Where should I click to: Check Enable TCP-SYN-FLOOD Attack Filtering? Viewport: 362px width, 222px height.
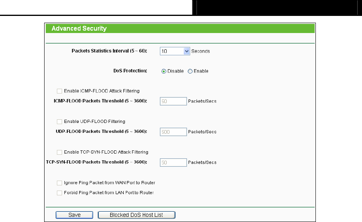coord(59,152)
